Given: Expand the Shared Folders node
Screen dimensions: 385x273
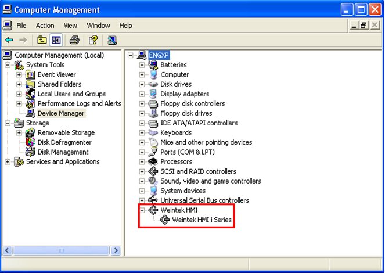Looking at the screenshot, I should [19, 84].
